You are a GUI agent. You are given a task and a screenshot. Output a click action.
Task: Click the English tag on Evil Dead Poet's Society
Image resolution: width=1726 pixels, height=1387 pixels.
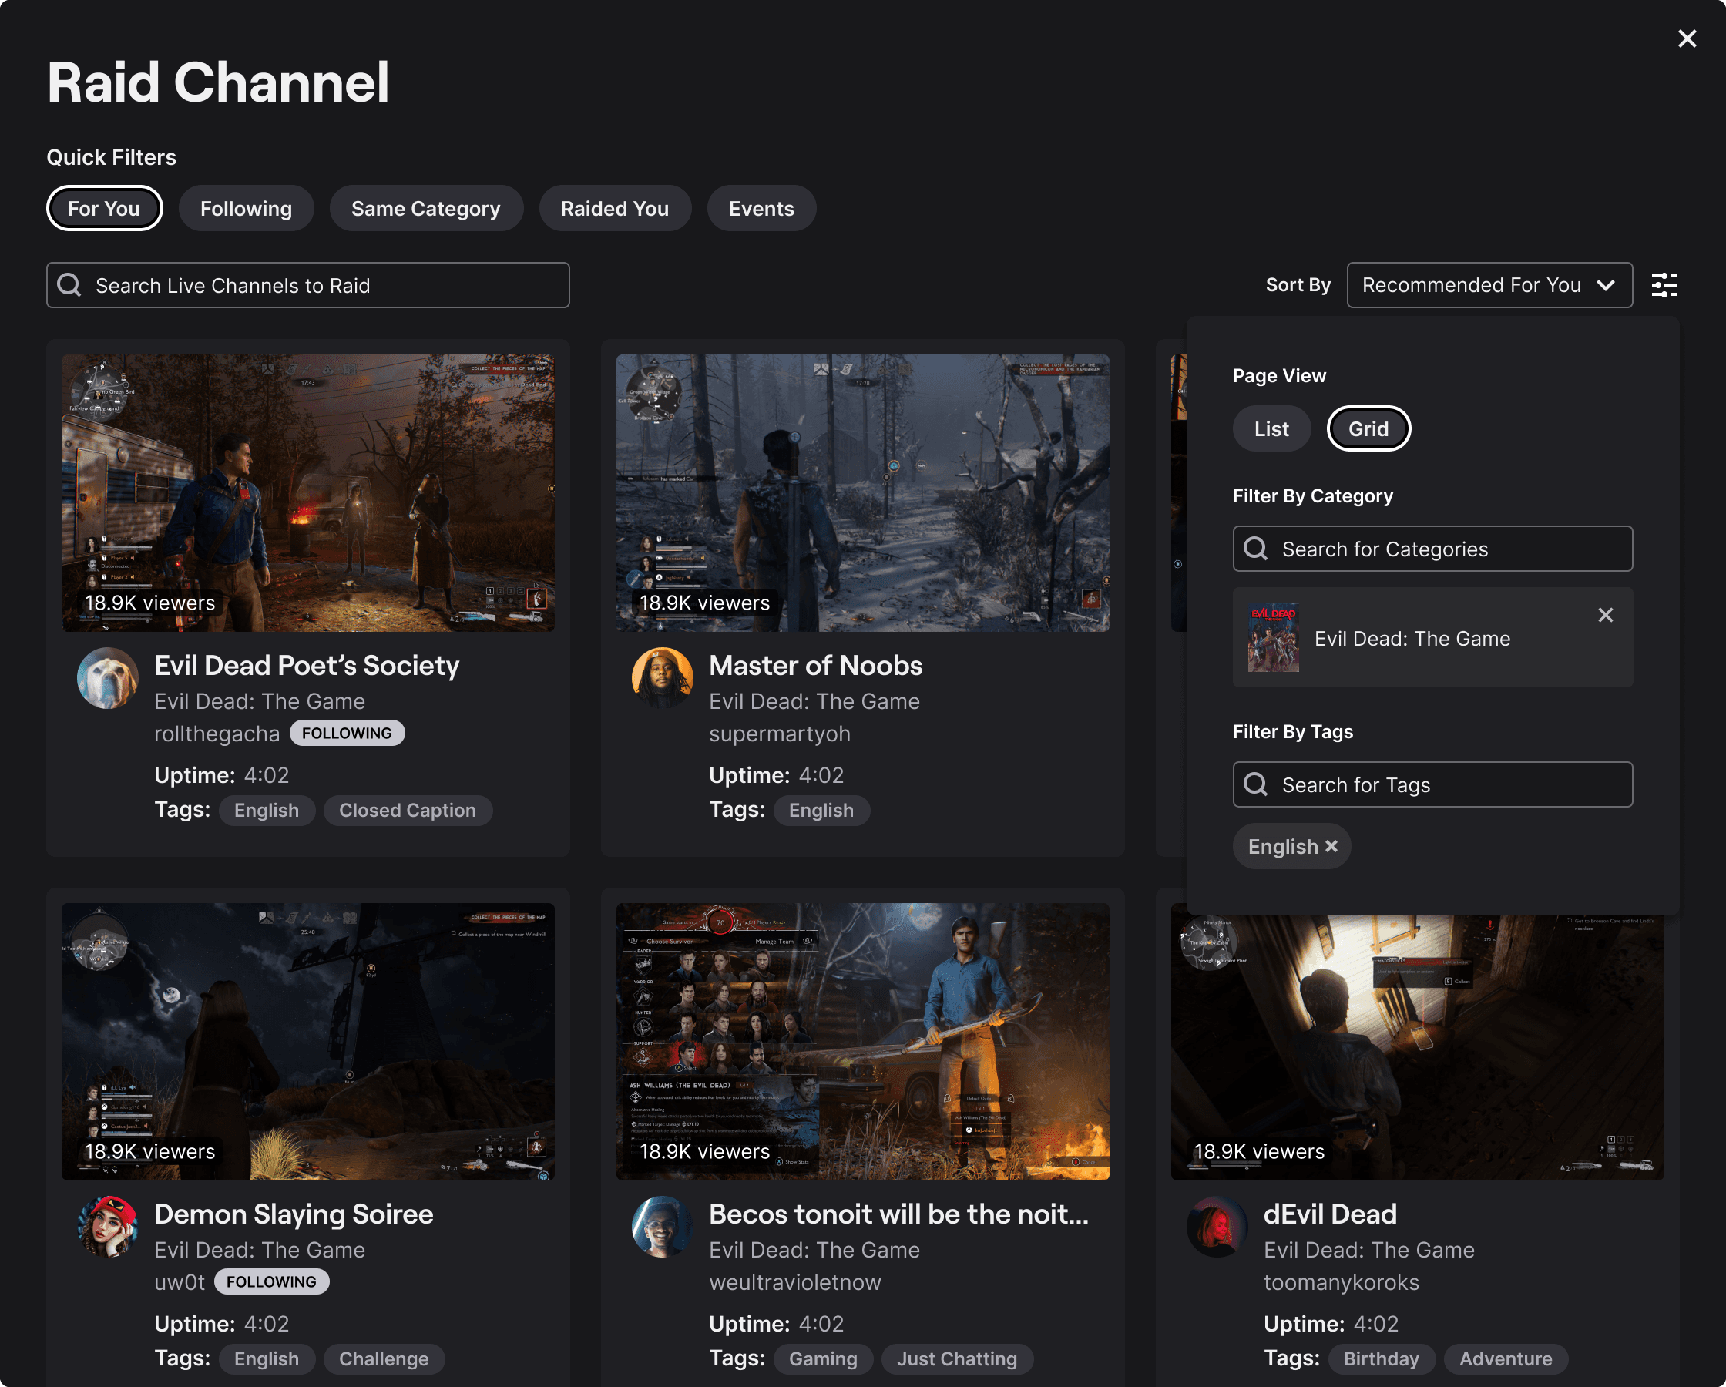click(x=267, y=810)
